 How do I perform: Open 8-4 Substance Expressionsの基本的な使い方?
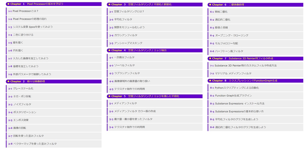(x=255, y=111)
